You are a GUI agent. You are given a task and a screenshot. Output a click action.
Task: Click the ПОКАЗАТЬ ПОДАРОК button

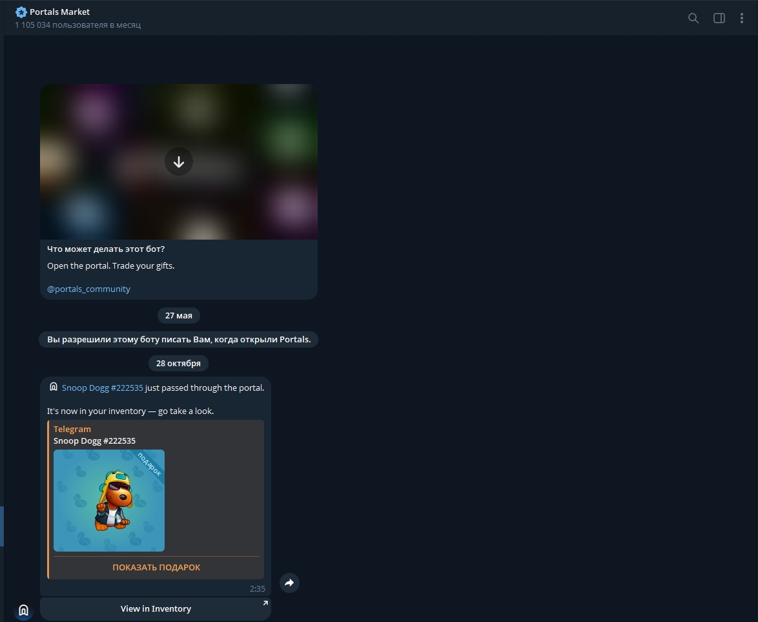[x=156, y=567]
